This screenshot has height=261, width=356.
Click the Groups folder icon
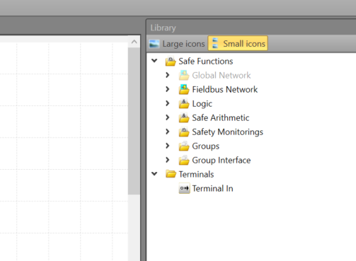click(x=184, y=146)
